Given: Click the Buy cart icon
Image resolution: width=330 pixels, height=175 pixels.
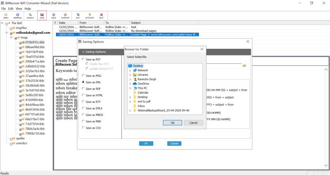Looking at the screenshot, I should point(78,16).
